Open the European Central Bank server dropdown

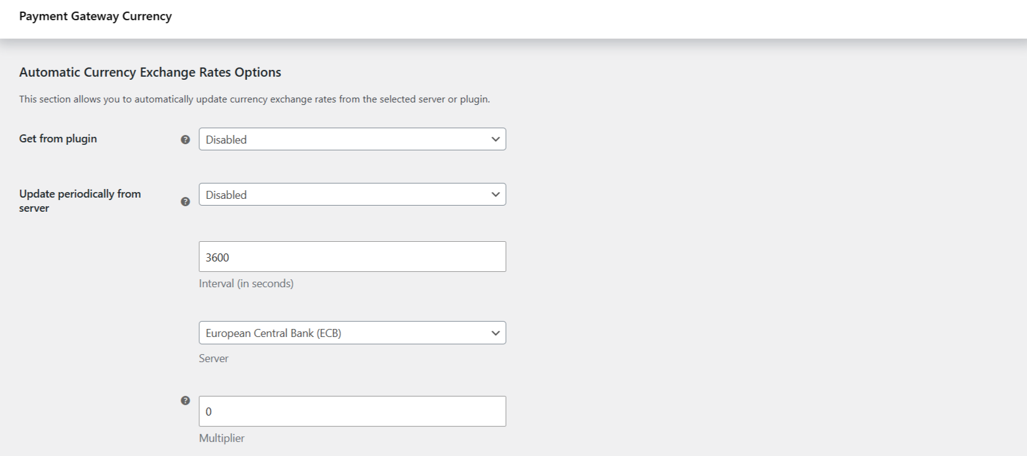[x=352, y=333]
